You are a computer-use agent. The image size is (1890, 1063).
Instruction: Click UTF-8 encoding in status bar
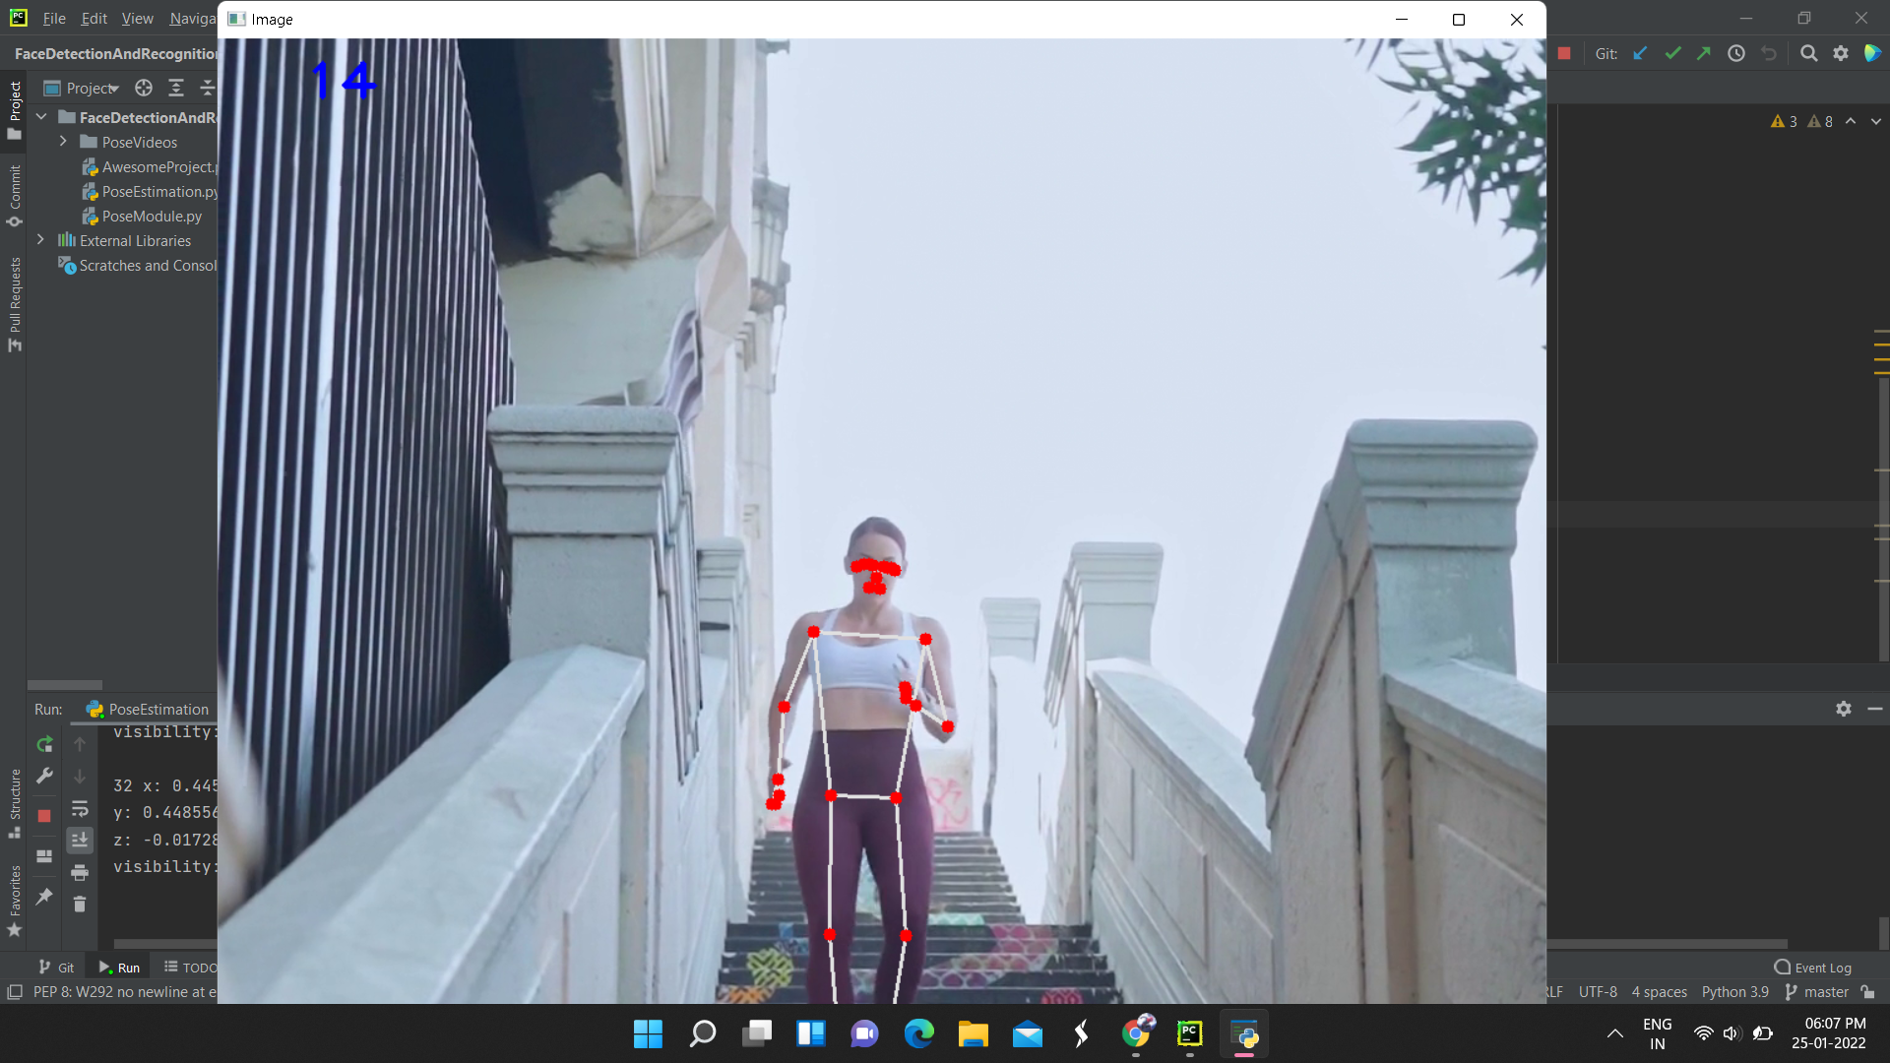pos(1598,992)
